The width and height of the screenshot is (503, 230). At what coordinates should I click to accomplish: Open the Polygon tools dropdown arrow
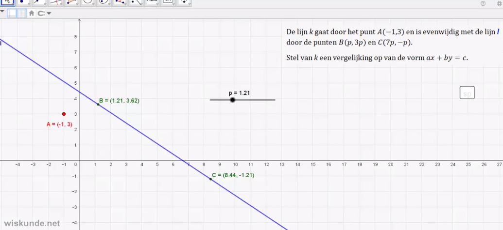point(77,4)
